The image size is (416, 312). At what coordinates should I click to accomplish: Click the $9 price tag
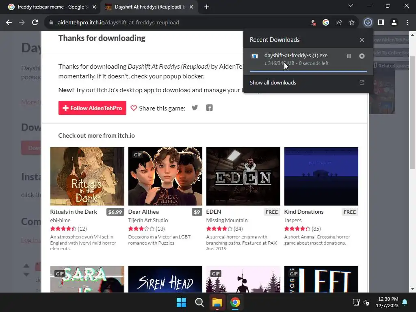197,212
